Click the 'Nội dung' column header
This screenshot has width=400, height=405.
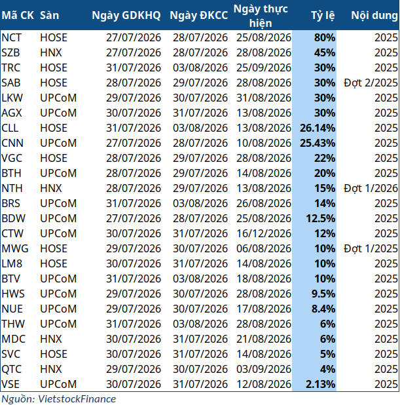[374, 15]
